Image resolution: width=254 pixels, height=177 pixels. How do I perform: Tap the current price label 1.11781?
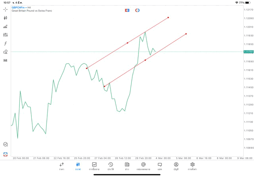coord(248,51)
